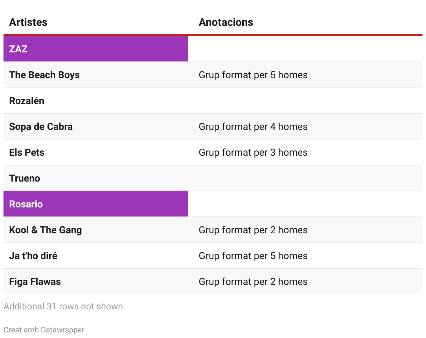
Task: Click the Anotacions column header
Action: (226, 22)
